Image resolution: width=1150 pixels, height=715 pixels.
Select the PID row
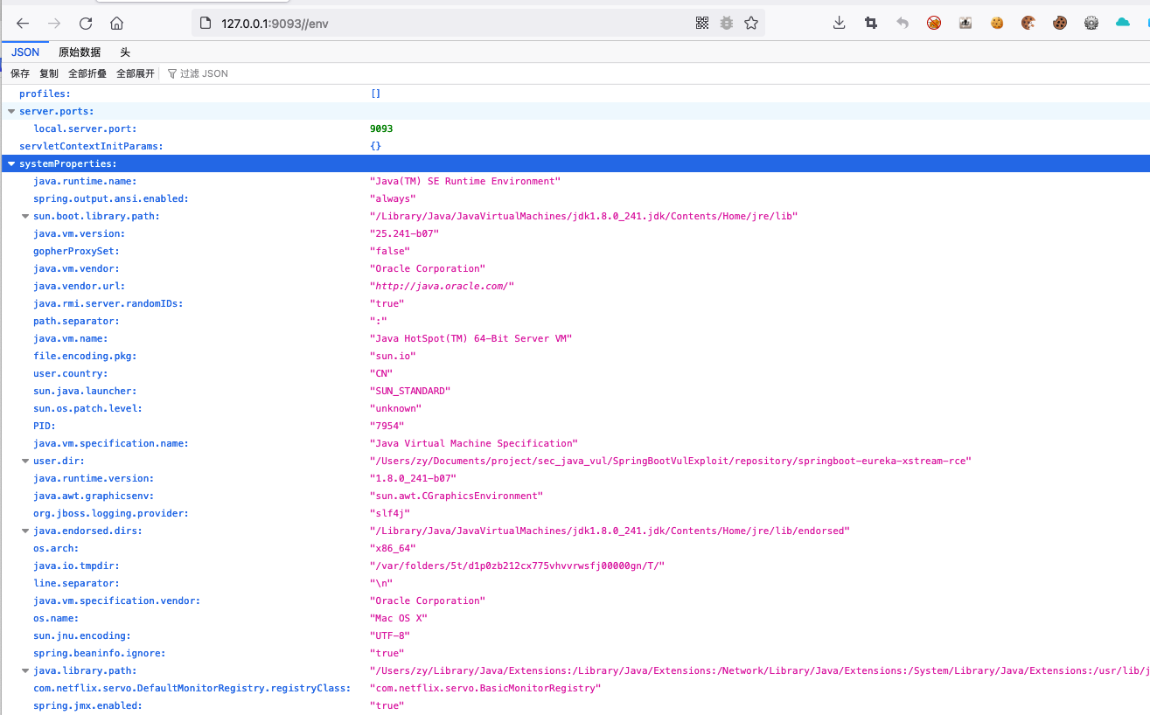tap(575, 426)
